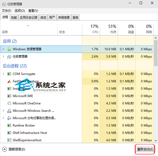Switch to the 启动 tab
This screenshot has width=158, height=156.
pos(43,18)
